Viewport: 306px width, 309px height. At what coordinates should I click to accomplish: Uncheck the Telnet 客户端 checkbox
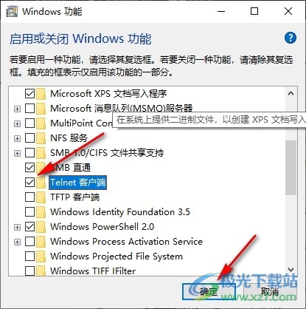pyautogui.click(x=29, y=183)
